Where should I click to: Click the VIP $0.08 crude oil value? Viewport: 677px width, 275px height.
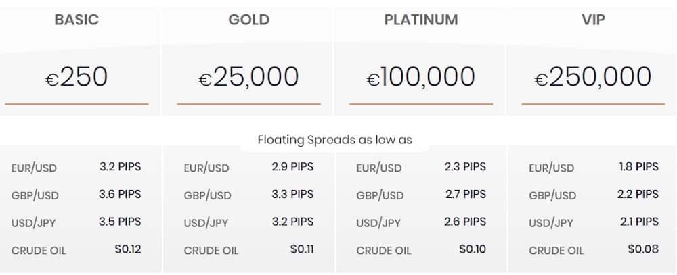(x=643, y=249)
